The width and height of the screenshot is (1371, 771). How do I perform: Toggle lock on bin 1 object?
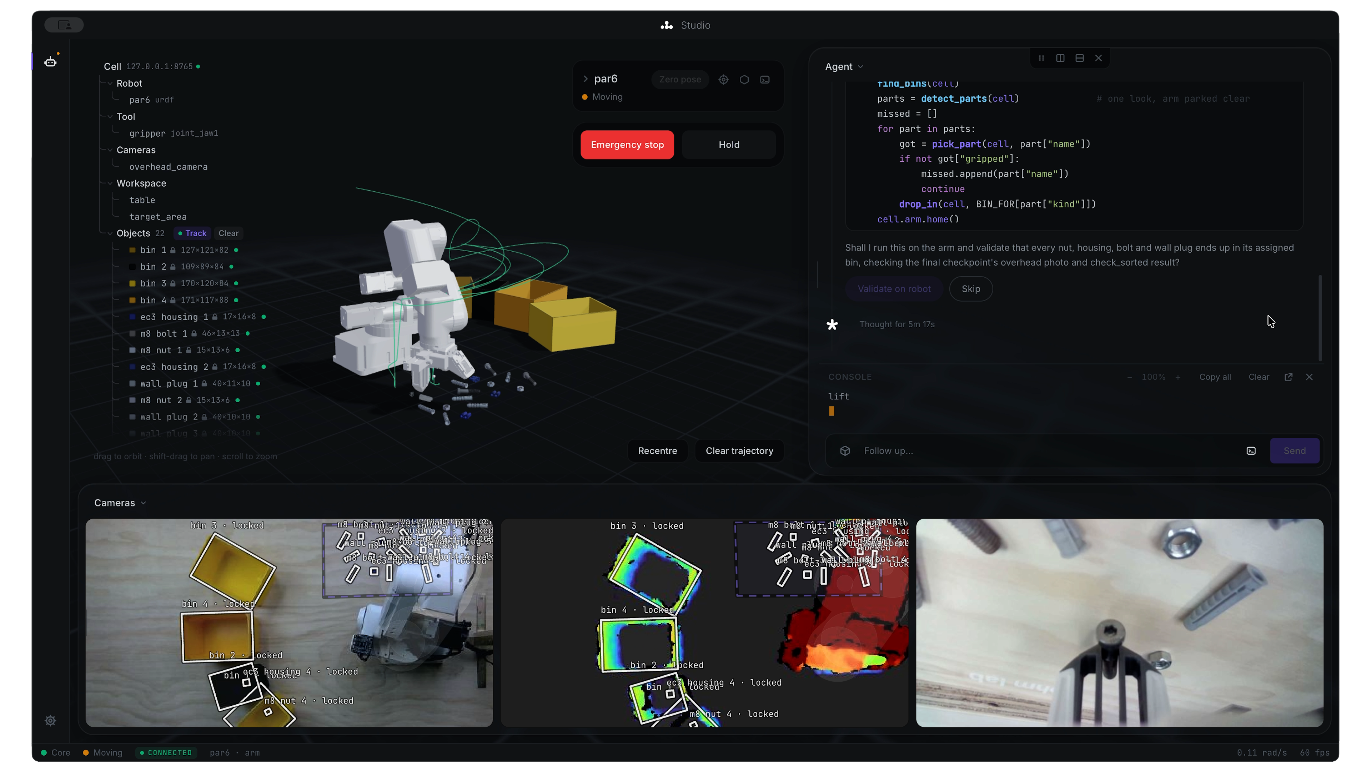click(172, 250)
